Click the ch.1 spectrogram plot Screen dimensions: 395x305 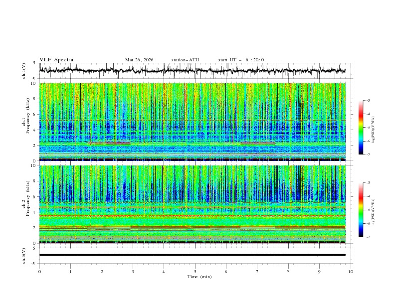[x=193, y=122]
